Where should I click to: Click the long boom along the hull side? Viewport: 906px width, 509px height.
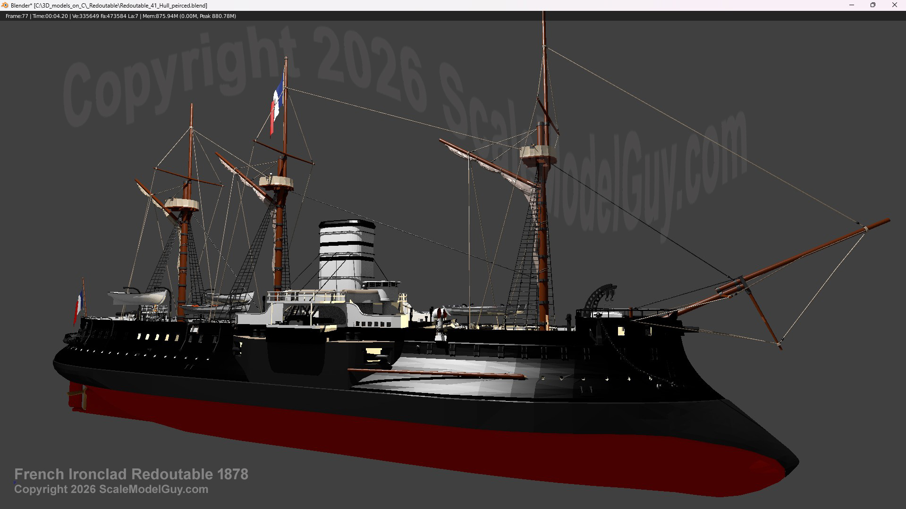point(437,373)
